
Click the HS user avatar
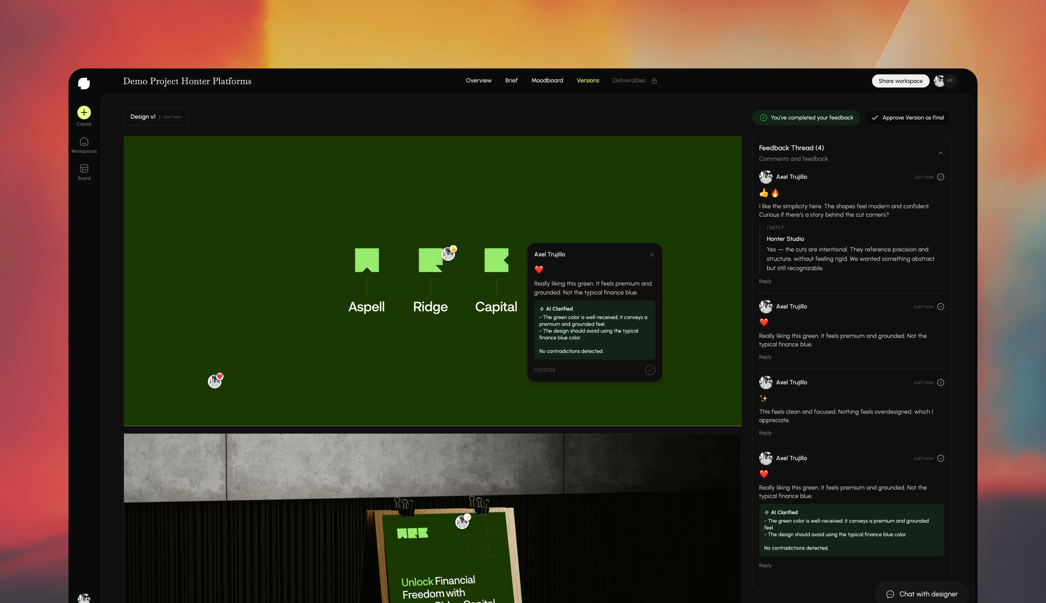point(949,81)
